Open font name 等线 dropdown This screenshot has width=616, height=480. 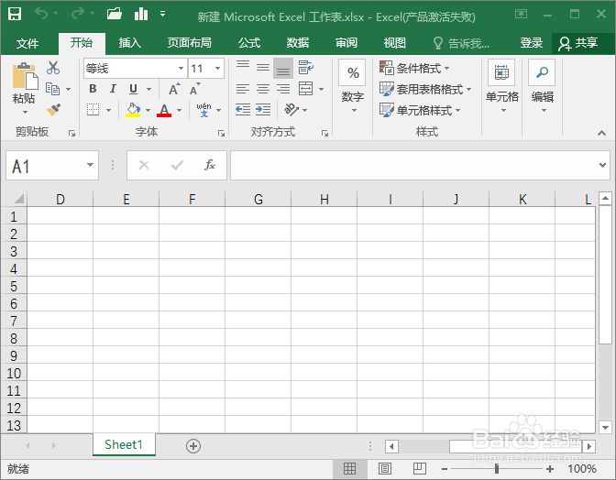pyautogui.click(x=181, y=69)
